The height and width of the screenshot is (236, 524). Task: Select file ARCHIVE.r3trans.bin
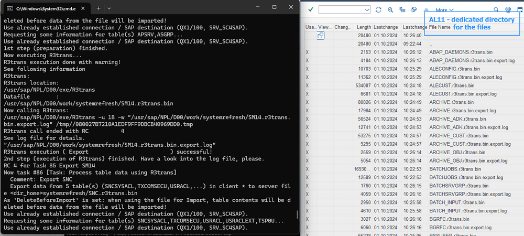point(451,102)
